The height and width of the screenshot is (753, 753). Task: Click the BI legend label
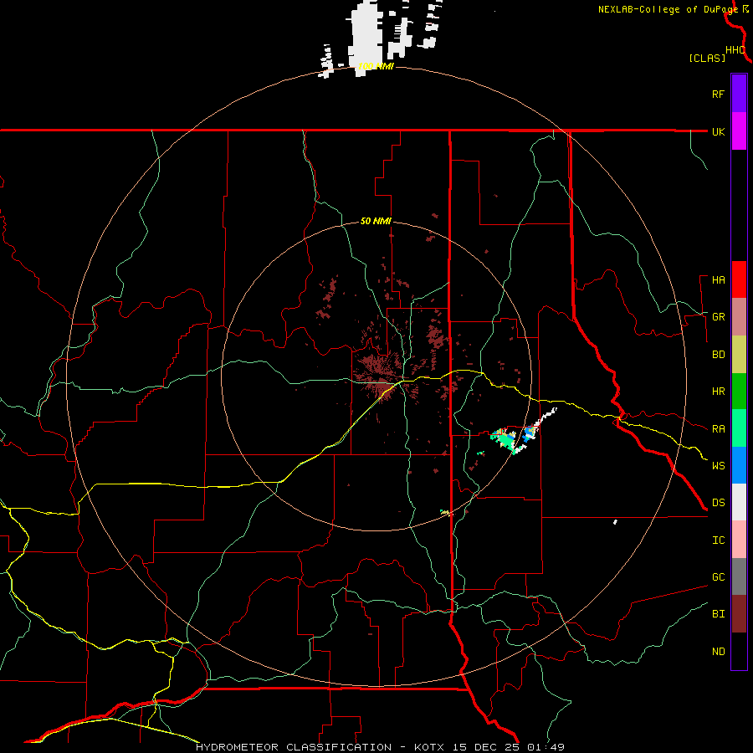(718, 614)
